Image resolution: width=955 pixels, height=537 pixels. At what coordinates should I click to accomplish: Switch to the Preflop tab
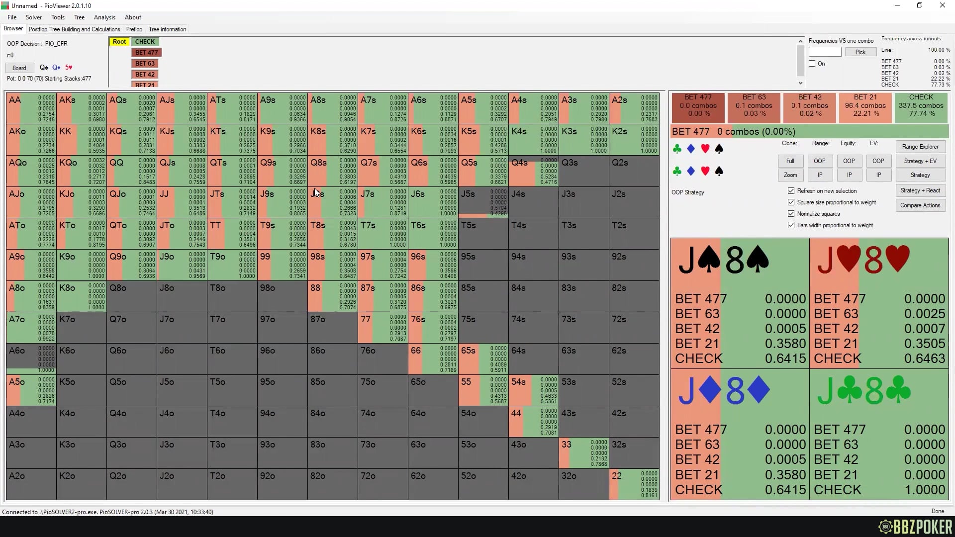(134, 29)
